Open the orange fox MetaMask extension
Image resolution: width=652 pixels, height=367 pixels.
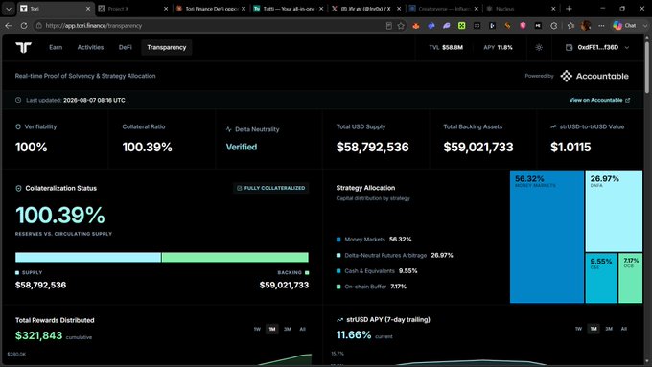pyautogui.click(x=416, y=26)
